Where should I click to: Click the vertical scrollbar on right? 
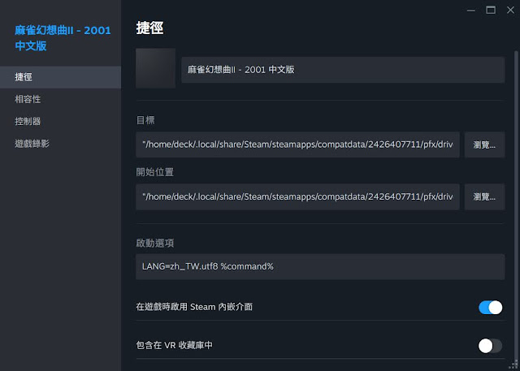tap(516, 205)
